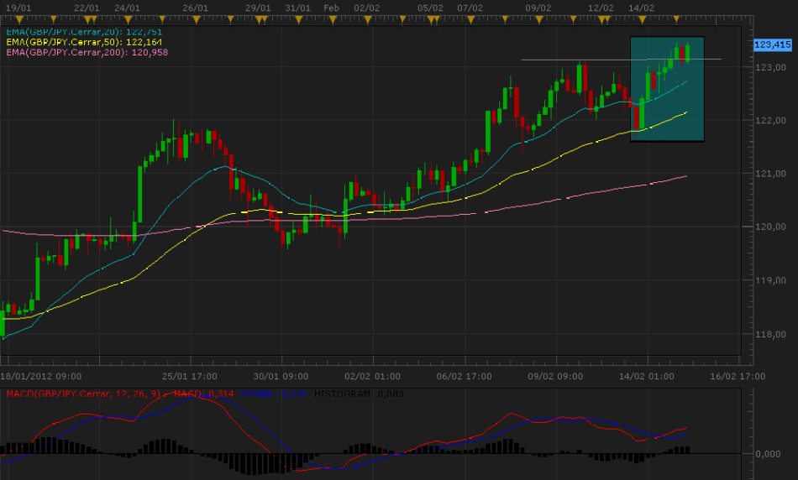Click the 118,00 price axis label
This screenshot has height=480, width=798.
tap(769, 334)
